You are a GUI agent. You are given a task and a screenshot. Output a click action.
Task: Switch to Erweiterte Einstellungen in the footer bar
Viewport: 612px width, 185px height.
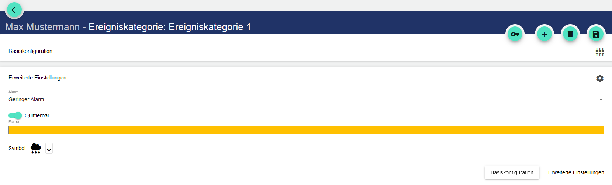pyautogui.click(x=576, y=172)
